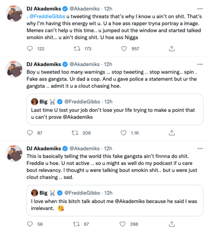
Task: Open more options menu on second tweet
Action: [x=200, y=64]
